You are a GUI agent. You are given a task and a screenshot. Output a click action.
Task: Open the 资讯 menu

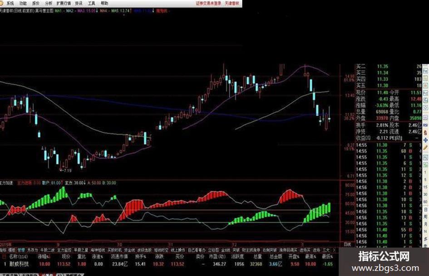click(x=79, y=3)
